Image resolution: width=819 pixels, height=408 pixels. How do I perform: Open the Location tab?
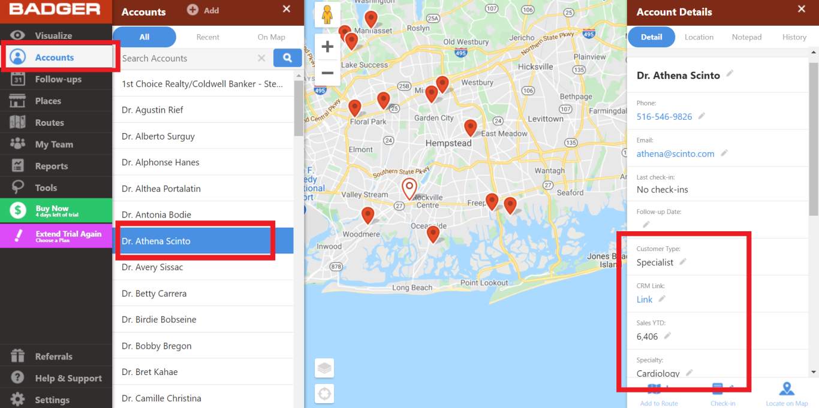tap(699, 37)
